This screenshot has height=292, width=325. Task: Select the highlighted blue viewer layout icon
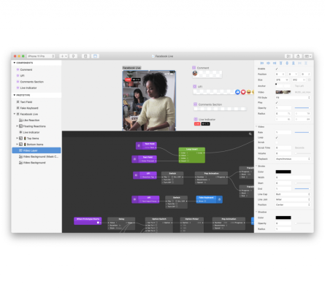95,56
